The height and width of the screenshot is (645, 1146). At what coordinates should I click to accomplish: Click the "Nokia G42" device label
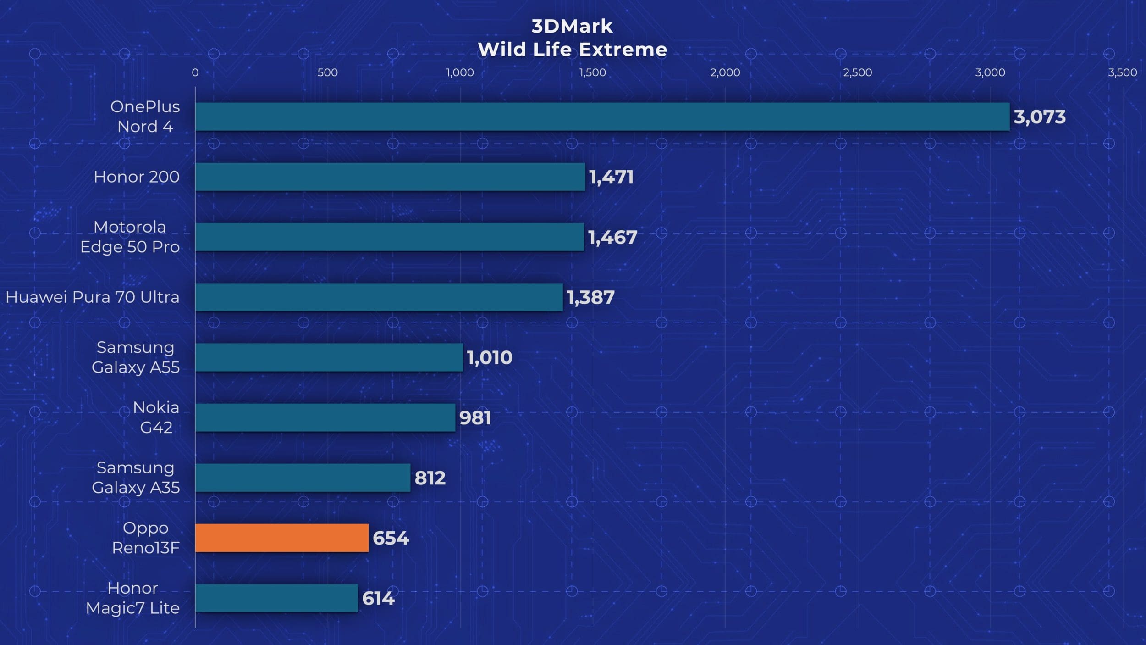point(156,417)
